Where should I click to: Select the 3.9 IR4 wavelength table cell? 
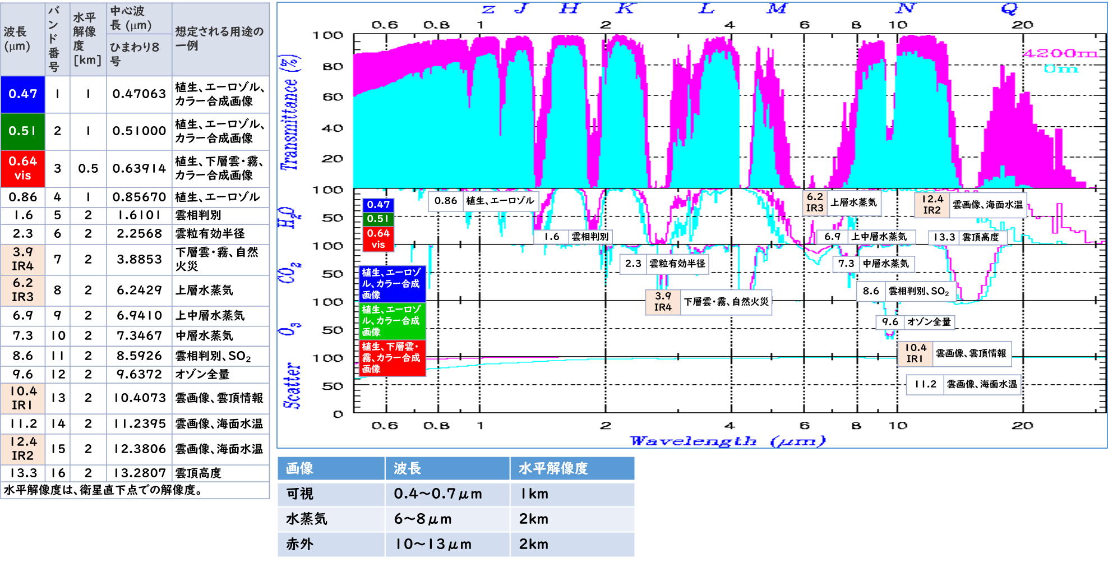22,259
